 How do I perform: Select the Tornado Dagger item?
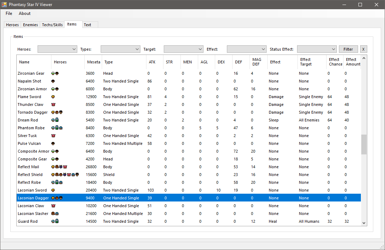(x=189, y=112)
